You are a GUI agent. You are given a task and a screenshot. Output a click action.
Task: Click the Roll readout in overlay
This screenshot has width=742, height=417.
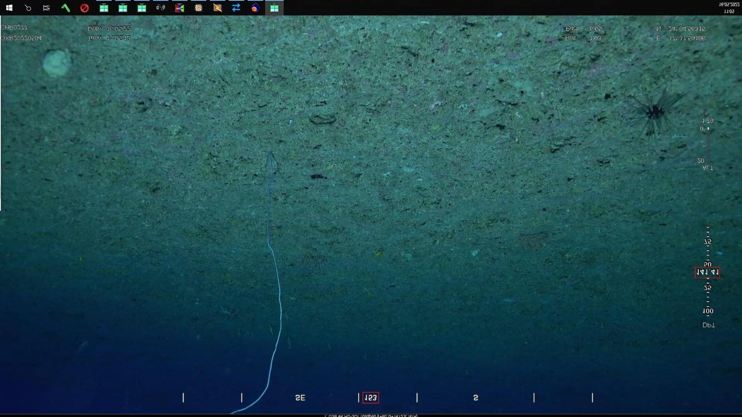coord(583,38)
